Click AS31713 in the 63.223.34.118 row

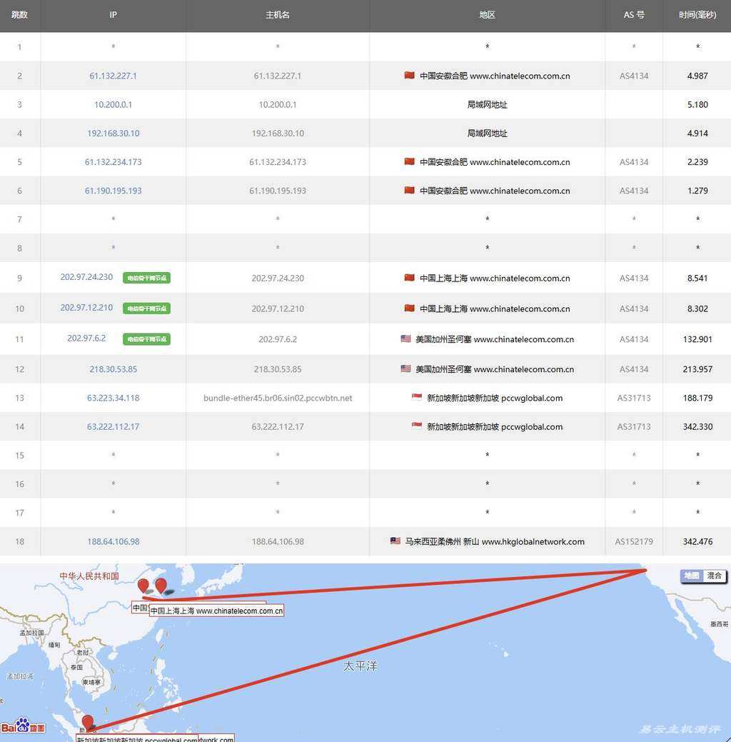[633, 398]
